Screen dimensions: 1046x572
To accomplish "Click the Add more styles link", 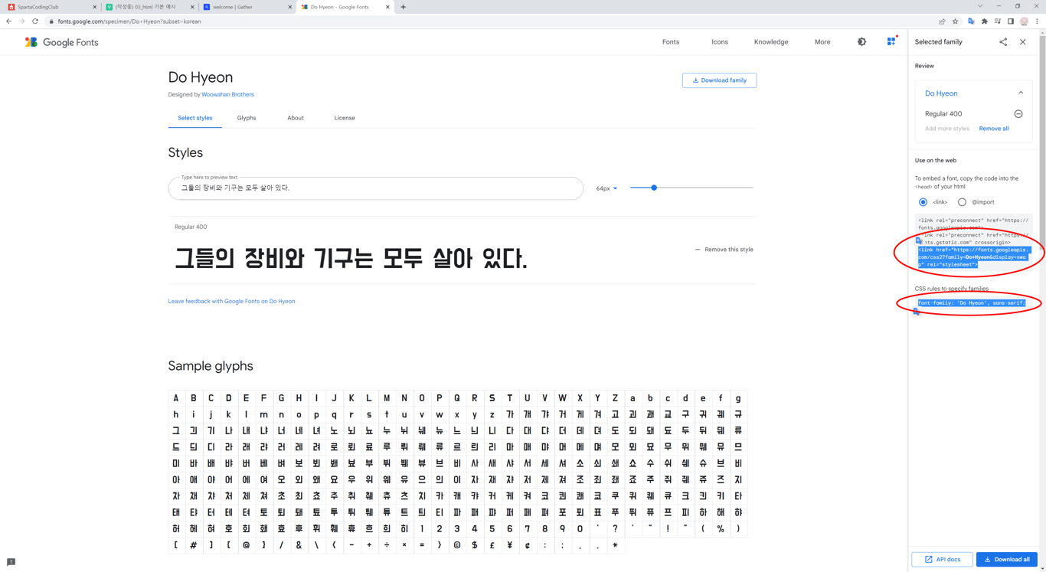I will pos(947,129).
